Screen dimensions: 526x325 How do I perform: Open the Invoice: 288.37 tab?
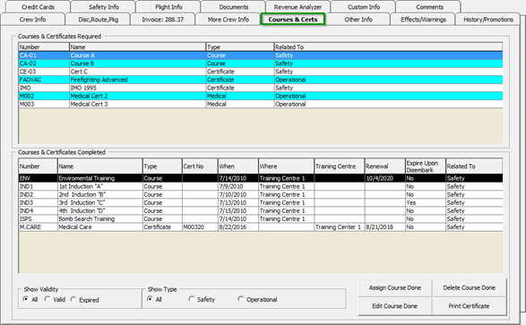163,20
